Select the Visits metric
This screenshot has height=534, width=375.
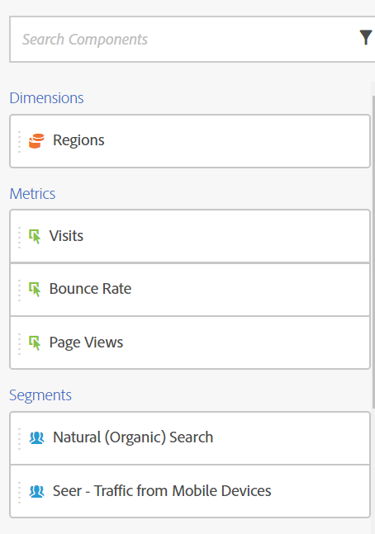tap(190, 236)
